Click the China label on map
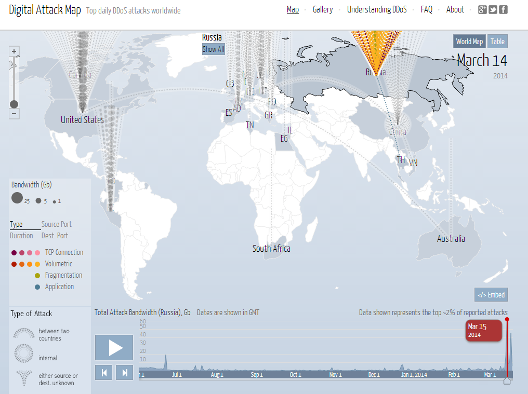Screen dimensions: 528x394 pos(398,132)
